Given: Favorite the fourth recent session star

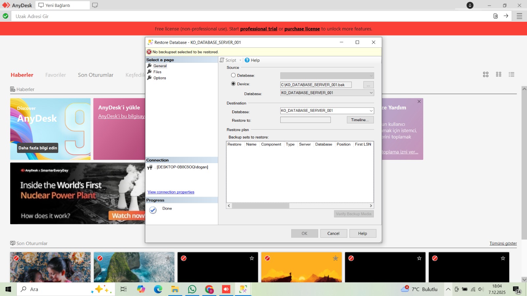Looking at the screenshot, I should point(335,258).
